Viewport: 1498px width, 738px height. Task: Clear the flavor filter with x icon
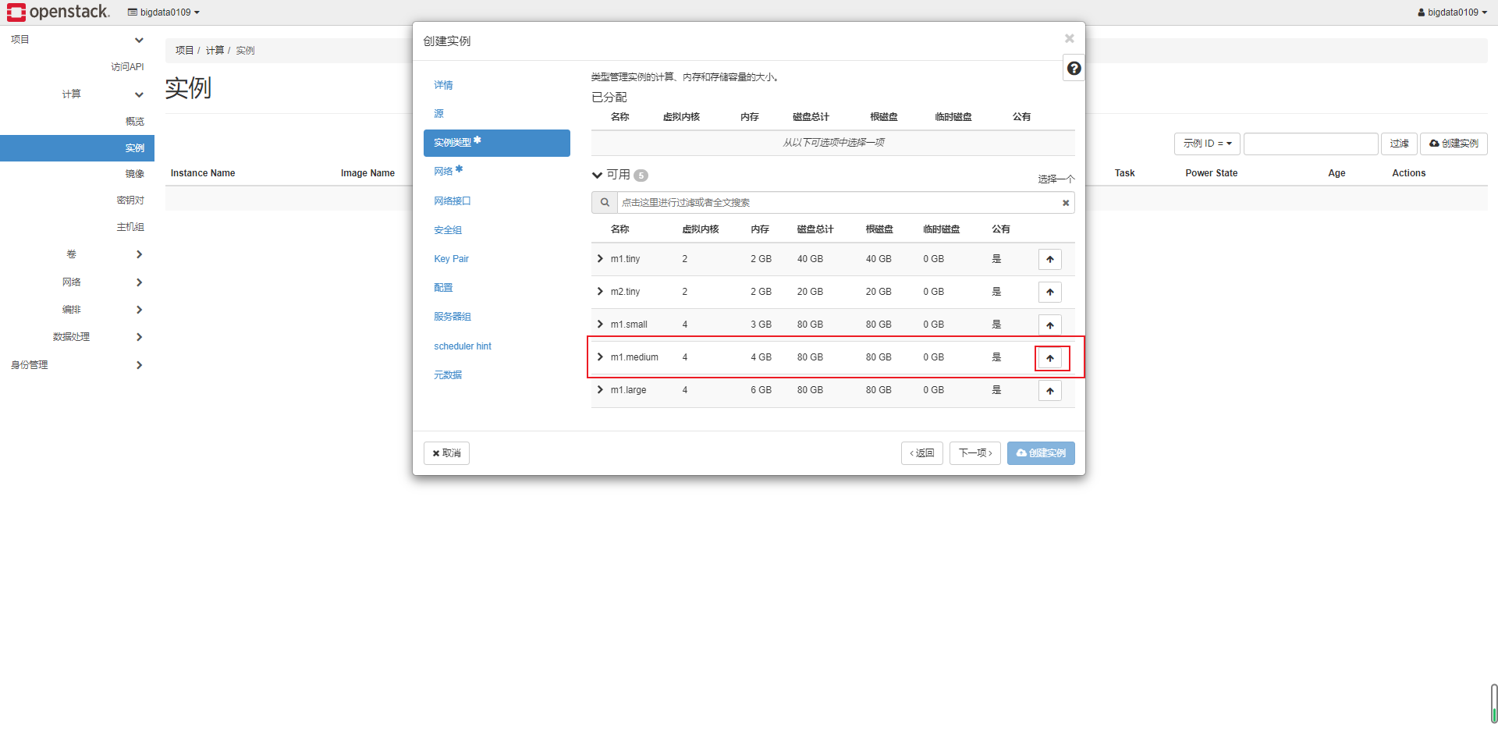coord(1066,203)
